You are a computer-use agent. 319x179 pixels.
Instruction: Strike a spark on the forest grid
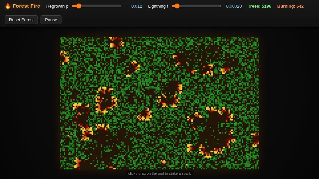[159, 103]
